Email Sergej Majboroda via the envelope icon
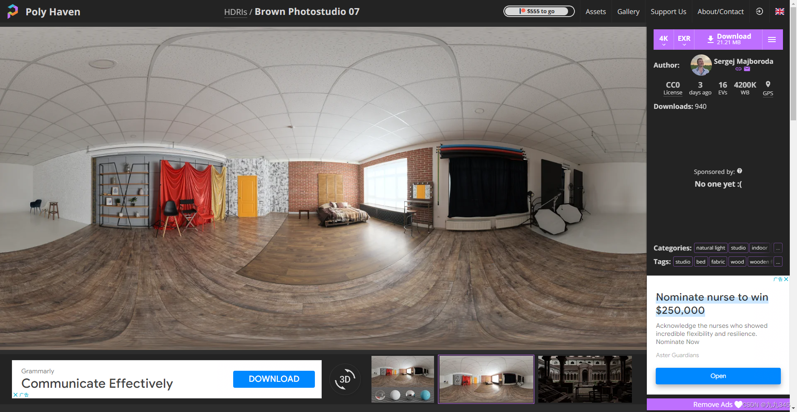797x412 pixels. (746, 69)
